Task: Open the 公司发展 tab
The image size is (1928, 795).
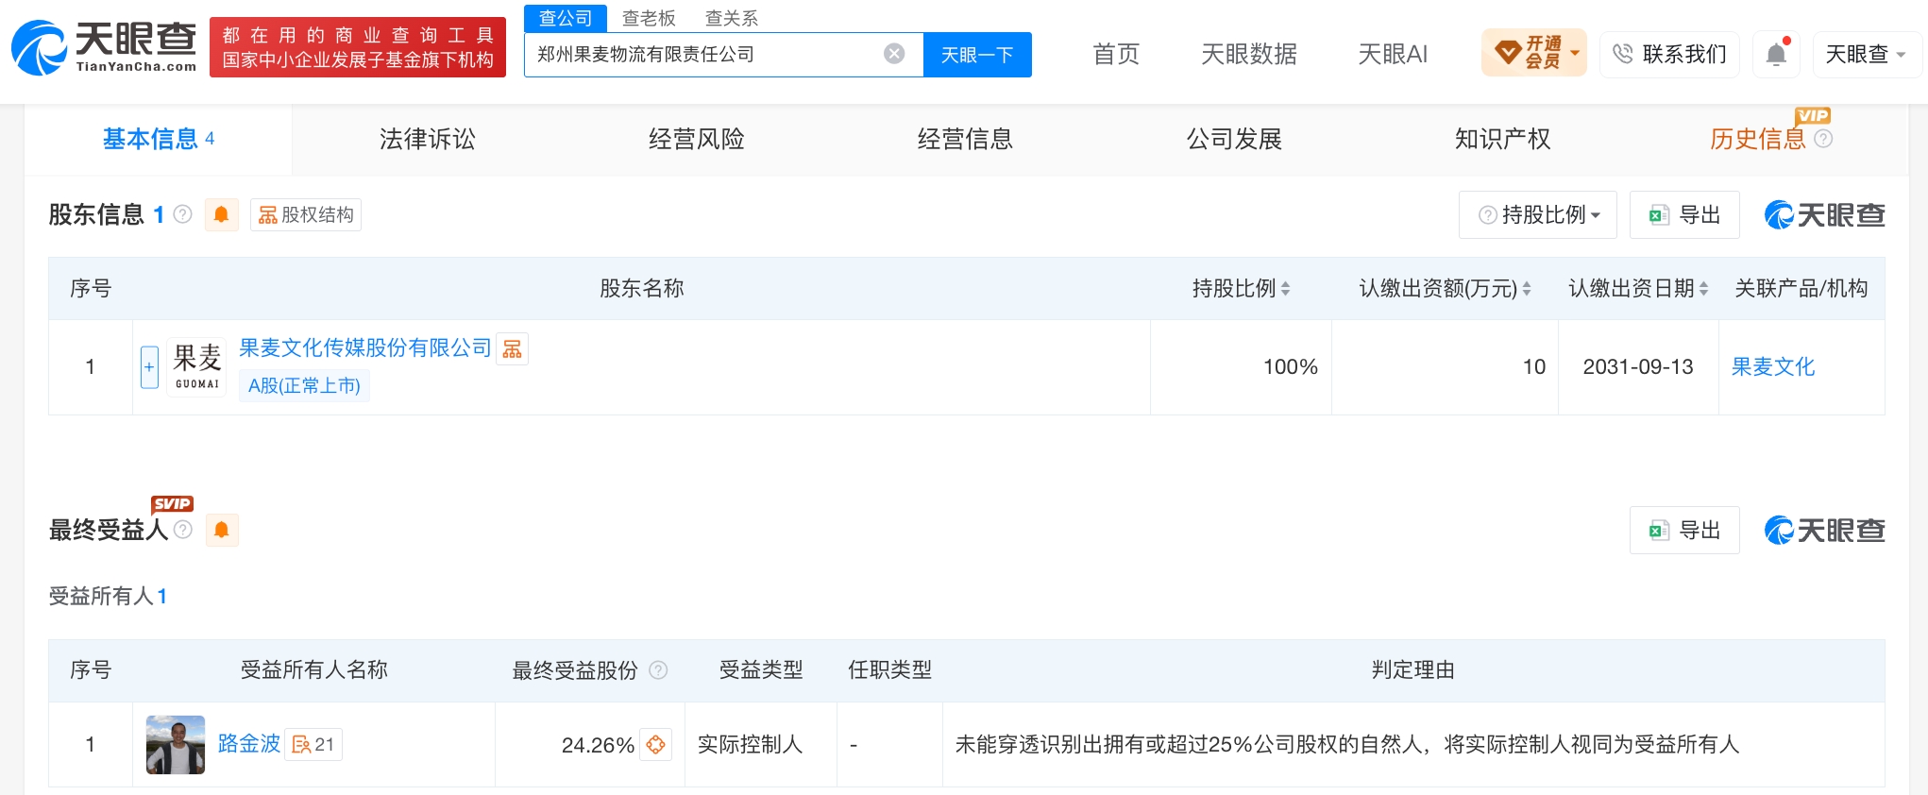Action: [x=1234, y=140]
